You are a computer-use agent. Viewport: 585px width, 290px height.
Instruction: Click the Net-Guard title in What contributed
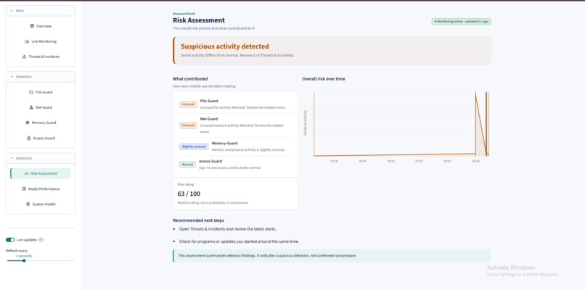tap(209, 119)
